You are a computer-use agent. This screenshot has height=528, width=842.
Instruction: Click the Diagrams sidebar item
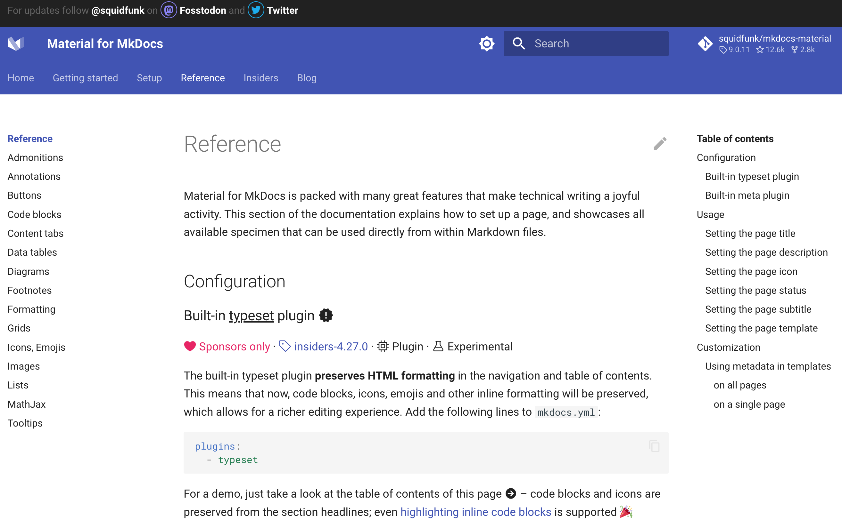click(29, 271)
